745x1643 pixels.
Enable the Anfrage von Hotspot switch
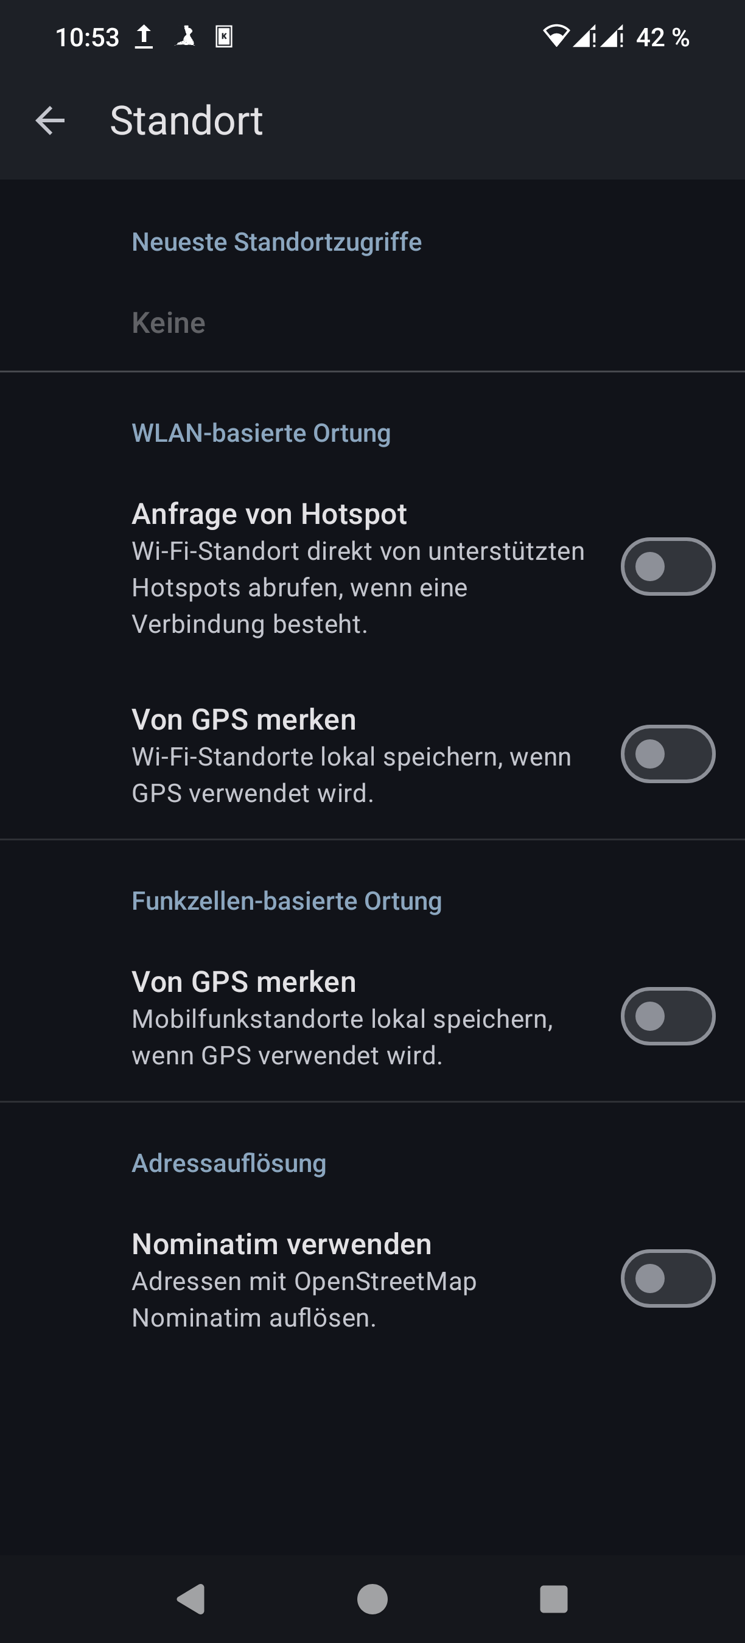(667, 567)
